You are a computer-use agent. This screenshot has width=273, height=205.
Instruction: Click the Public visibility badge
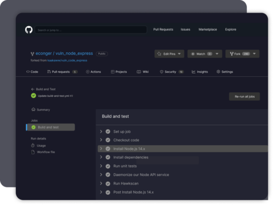[x=102, y=54]
